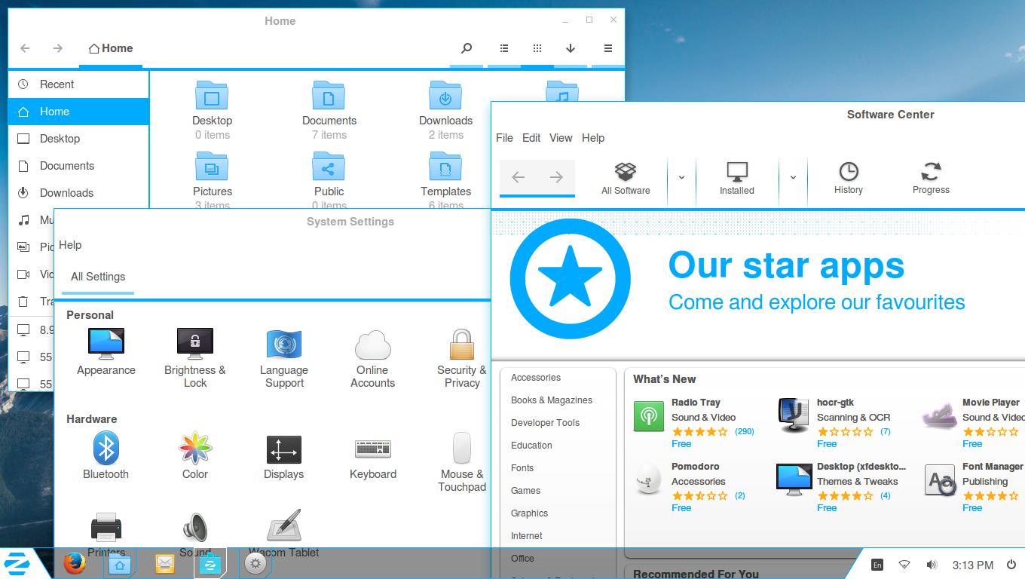Select Games category in Software Center
This screenshot has width=1025, height=579.
pyautogui.click(x=525, y=490)
